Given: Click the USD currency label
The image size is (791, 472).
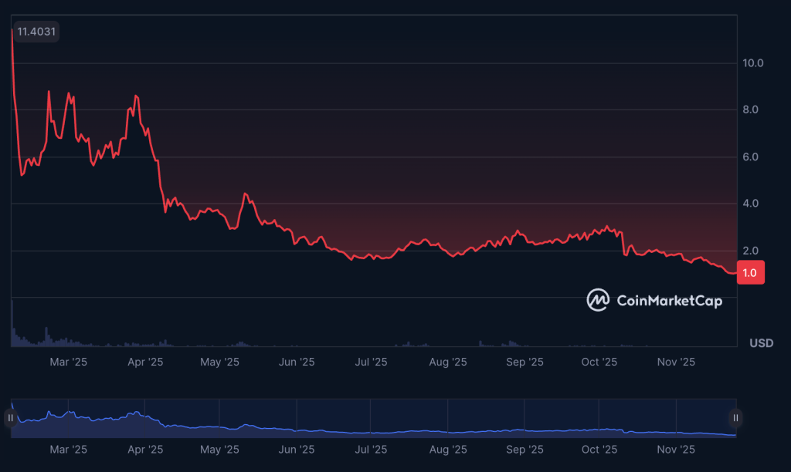Looking at the screenshot, I should coord(761,343).
